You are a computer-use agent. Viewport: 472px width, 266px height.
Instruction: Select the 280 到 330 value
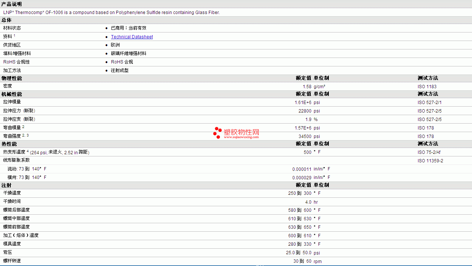[300, 244]
